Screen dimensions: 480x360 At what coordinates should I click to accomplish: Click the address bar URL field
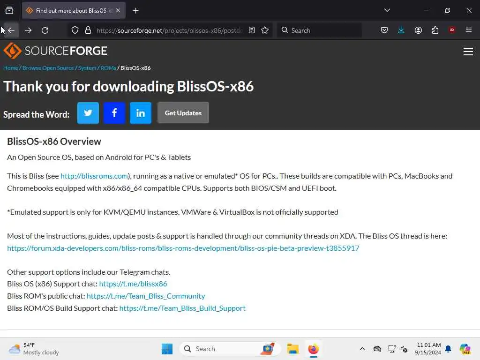coord(169,30)
